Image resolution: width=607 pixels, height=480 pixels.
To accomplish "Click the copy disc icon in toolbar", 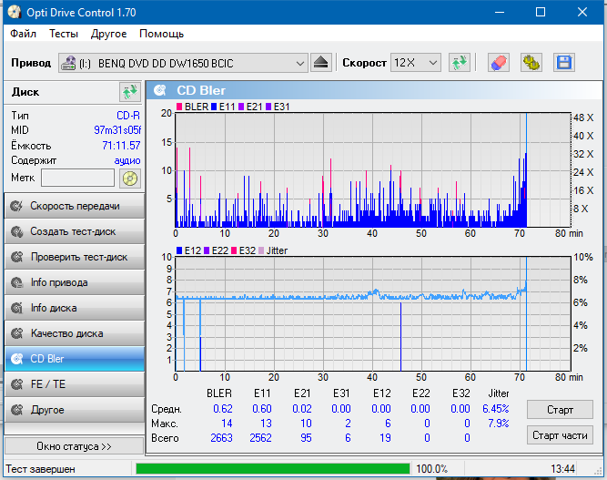I will coord(531,63).
